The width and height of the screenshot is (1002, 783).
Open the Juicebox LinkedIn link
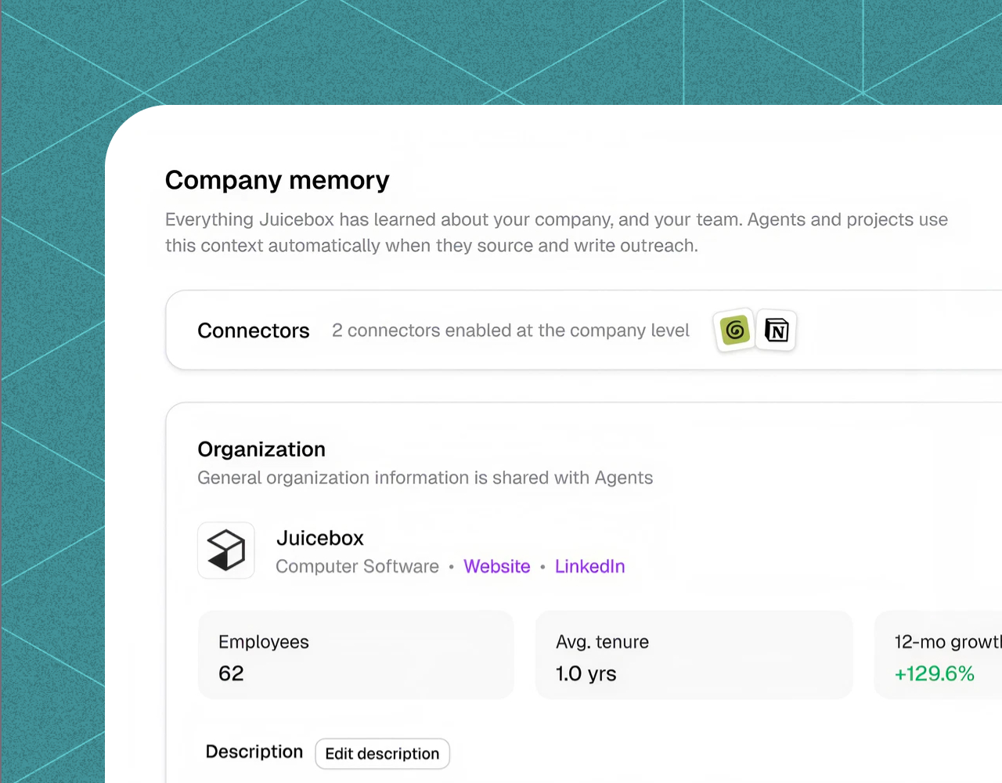[590, 566]
